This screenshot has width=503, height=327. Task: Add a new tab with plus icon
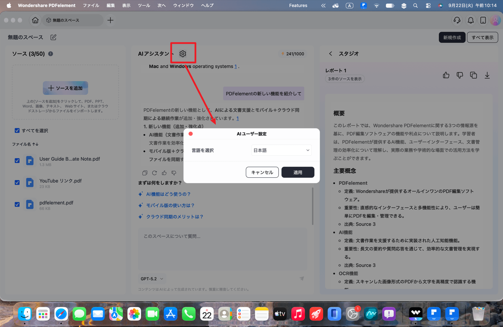110,20
